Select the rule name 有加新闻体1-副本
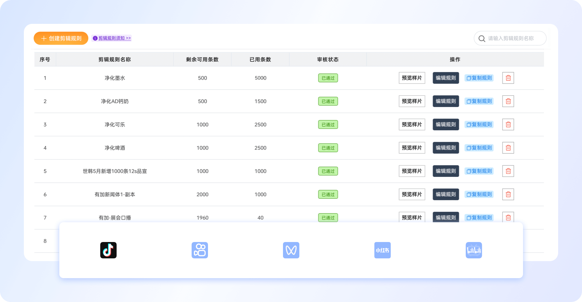 click(x=115, y=194)
